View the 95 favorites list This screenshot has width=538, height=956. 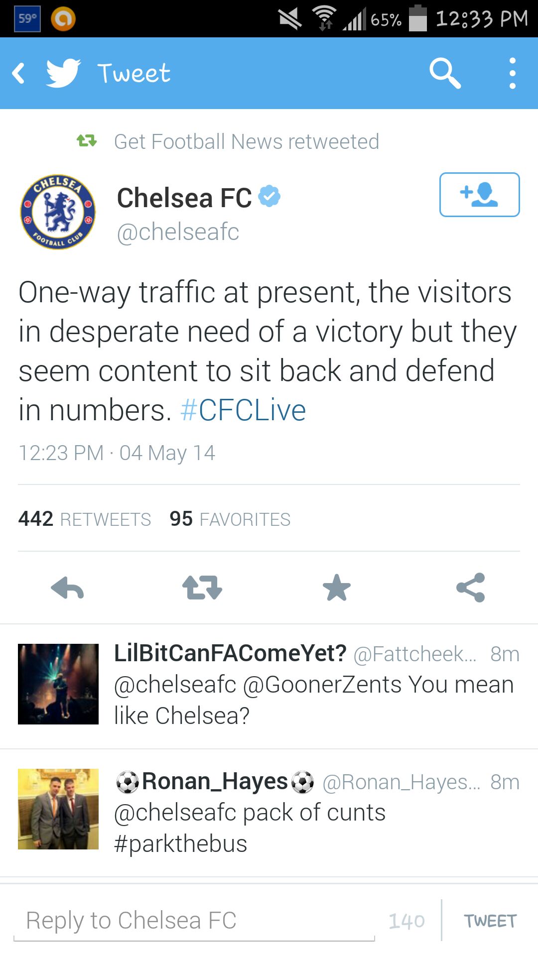[230, 519]
